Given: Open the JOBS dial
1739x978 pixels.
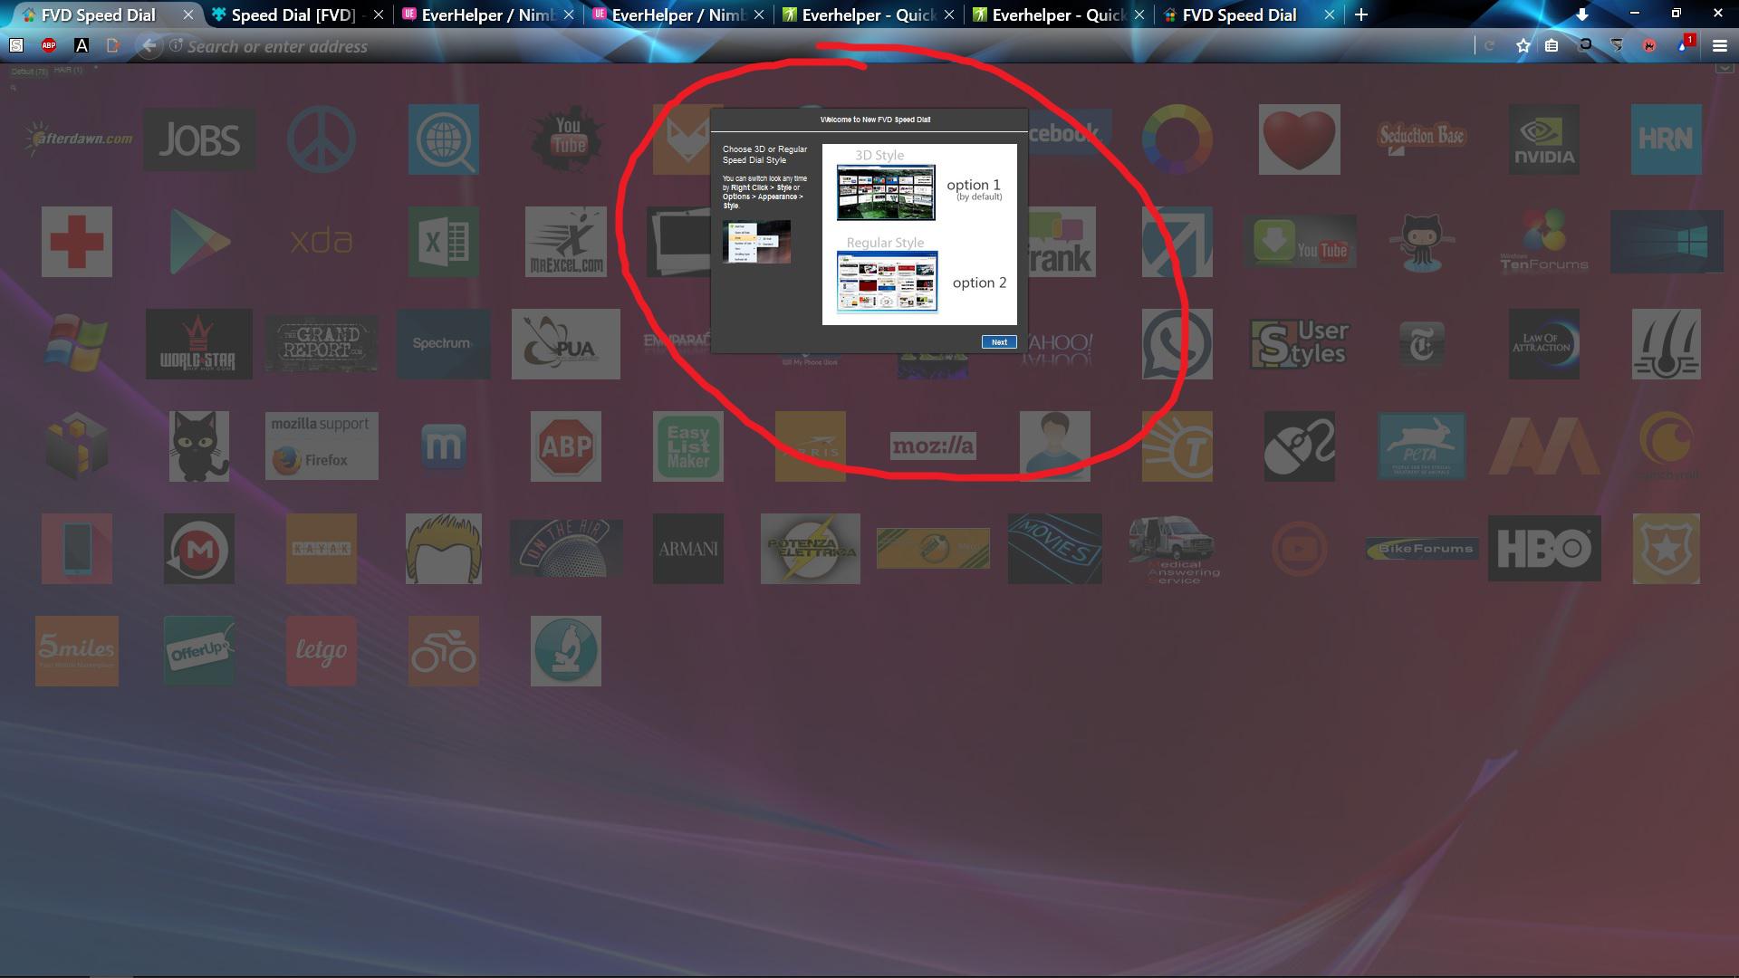Looking at the screenshot, I should 199,139.
